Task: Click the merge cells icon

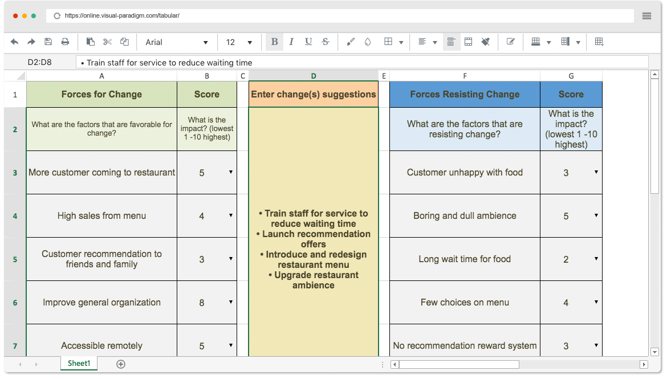Action: 468,42
